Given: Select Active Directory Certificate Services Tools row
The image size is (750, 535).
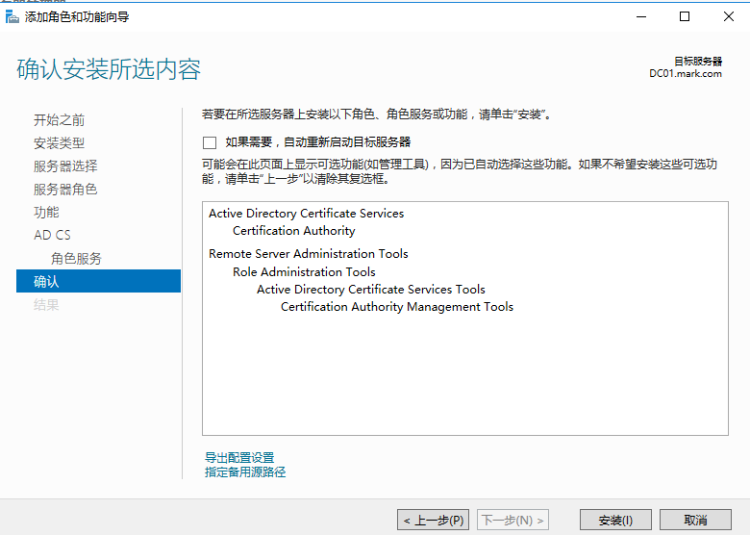Looking at the screenshot, I should (371, 290).
